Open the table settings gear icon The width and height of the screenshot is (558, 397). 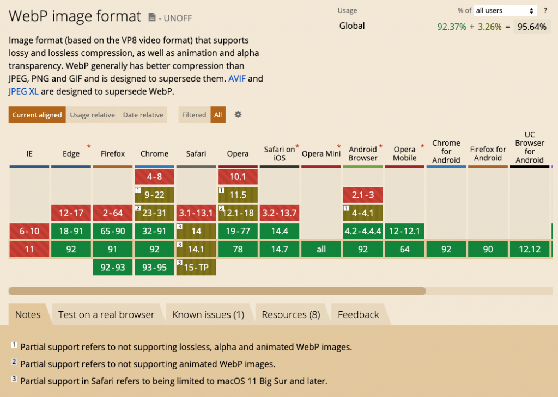(x=238, y=115)
